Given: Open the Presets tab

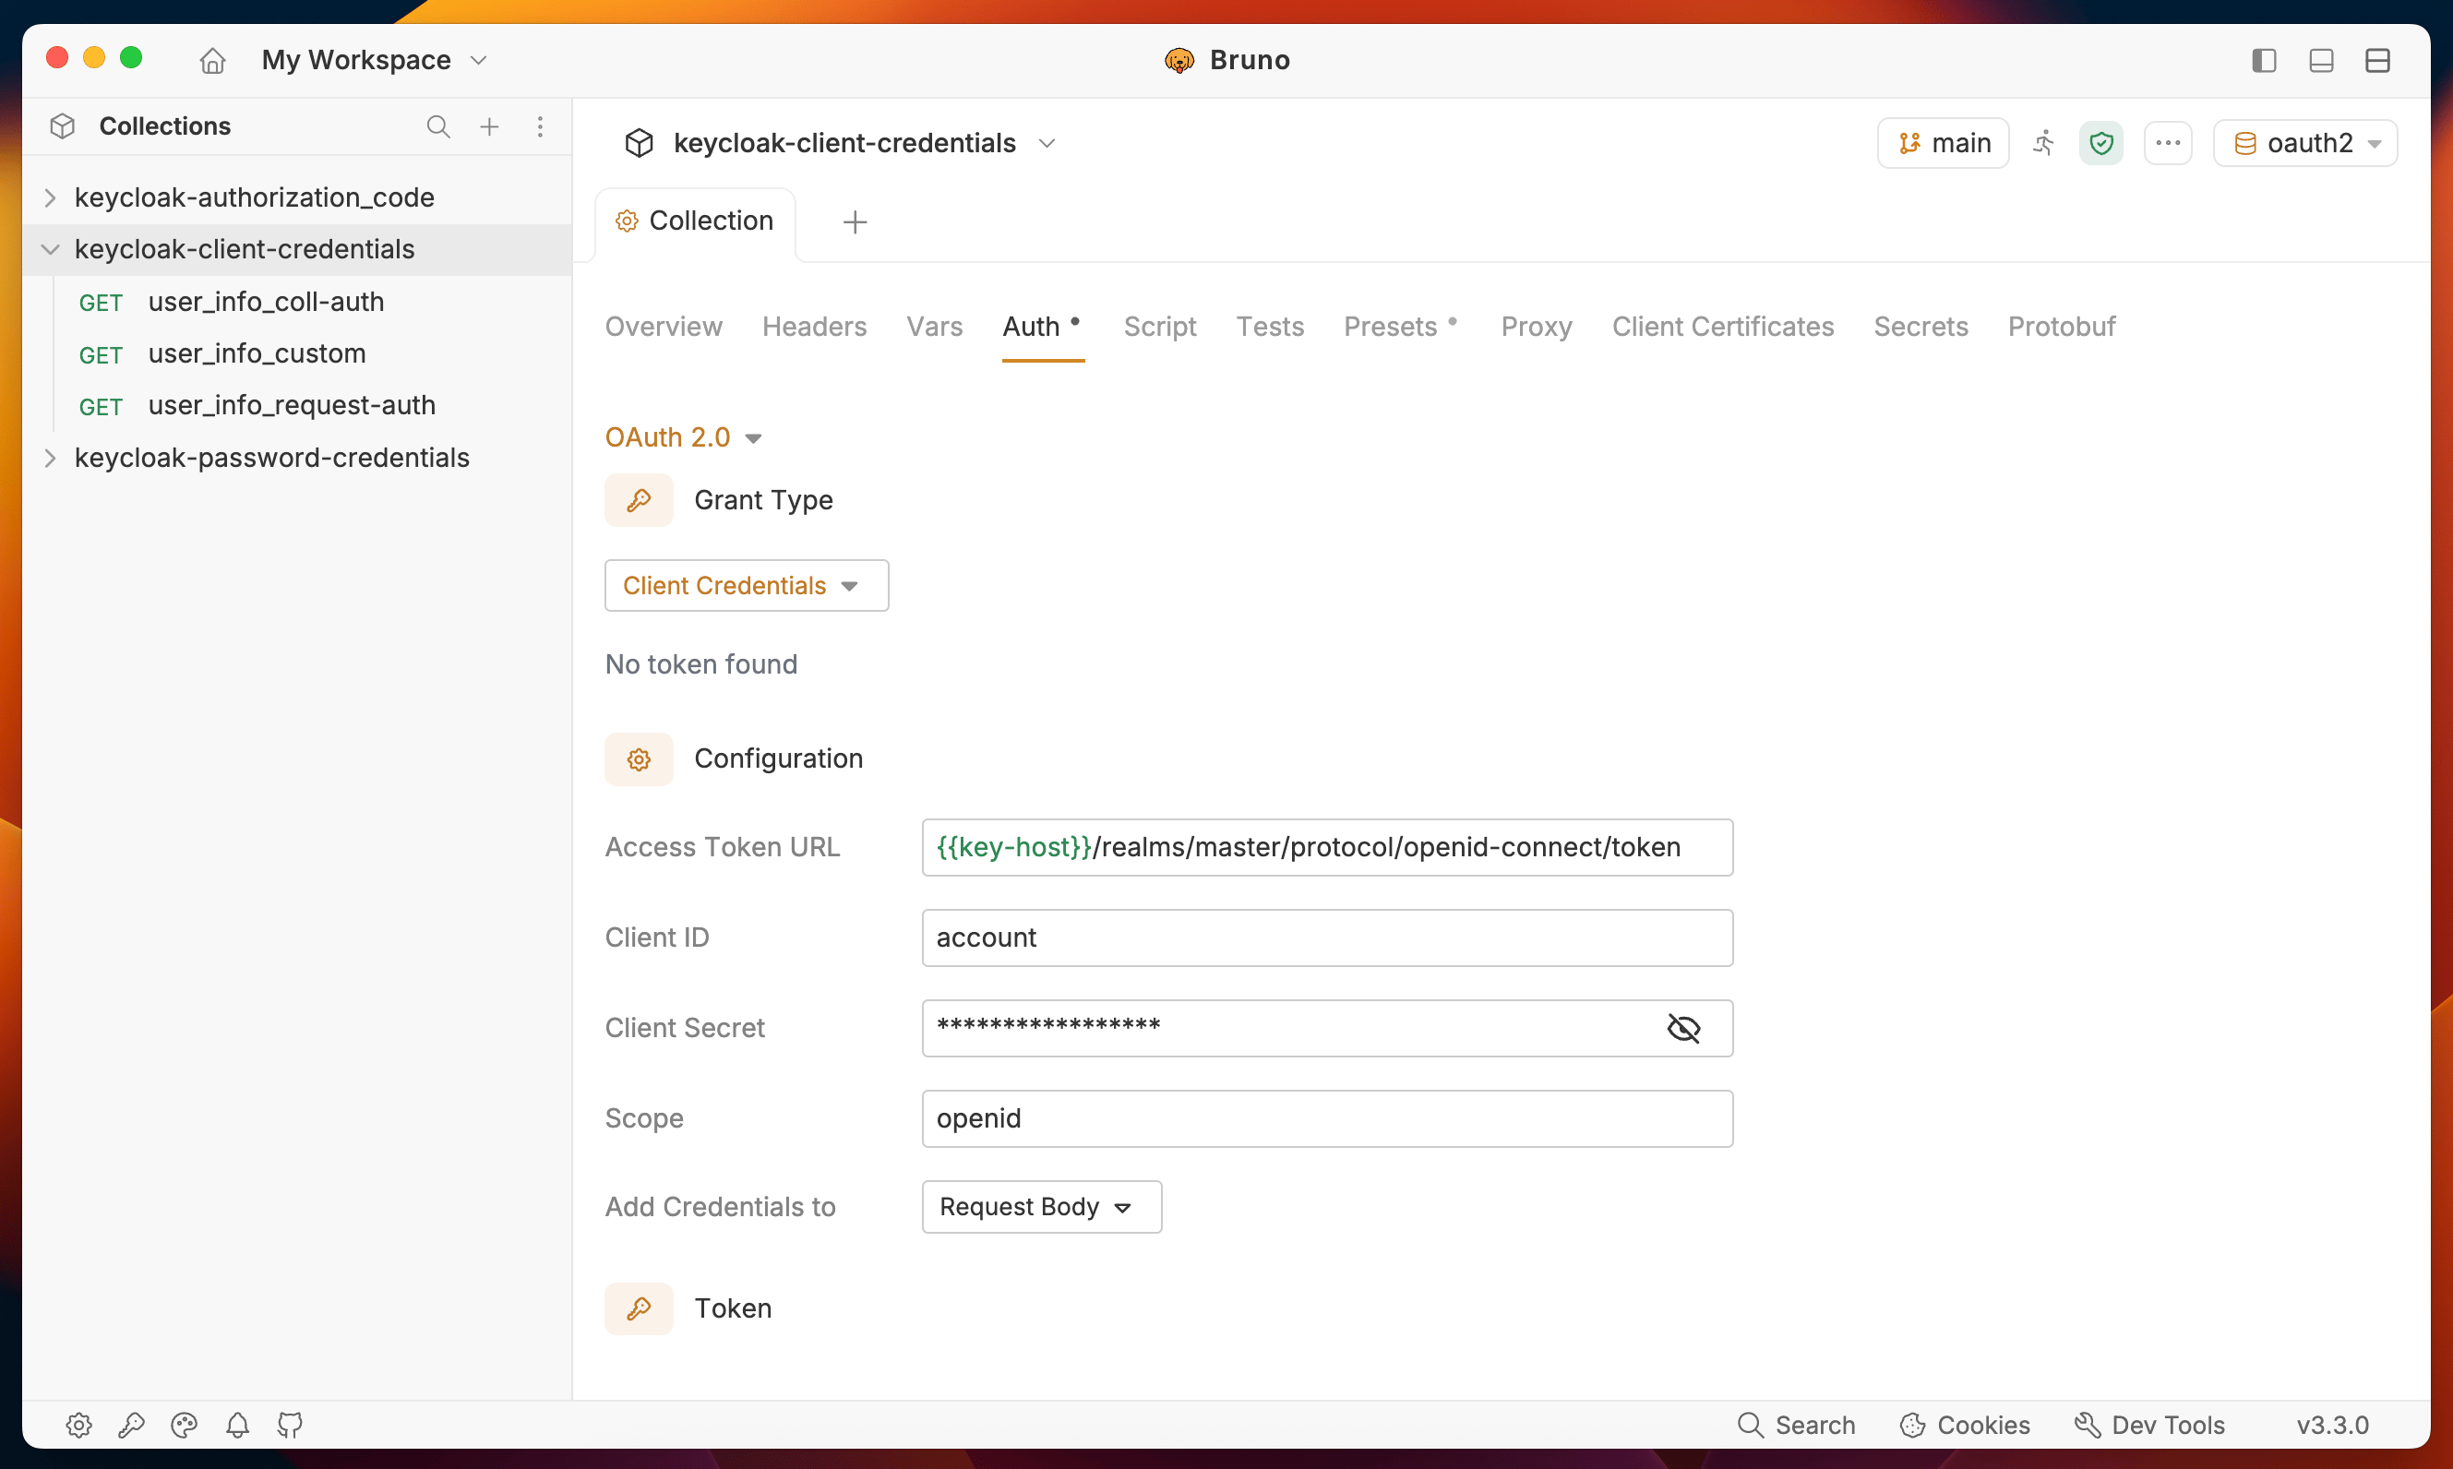Looking at the screenshot, I should coord(1400,327).
